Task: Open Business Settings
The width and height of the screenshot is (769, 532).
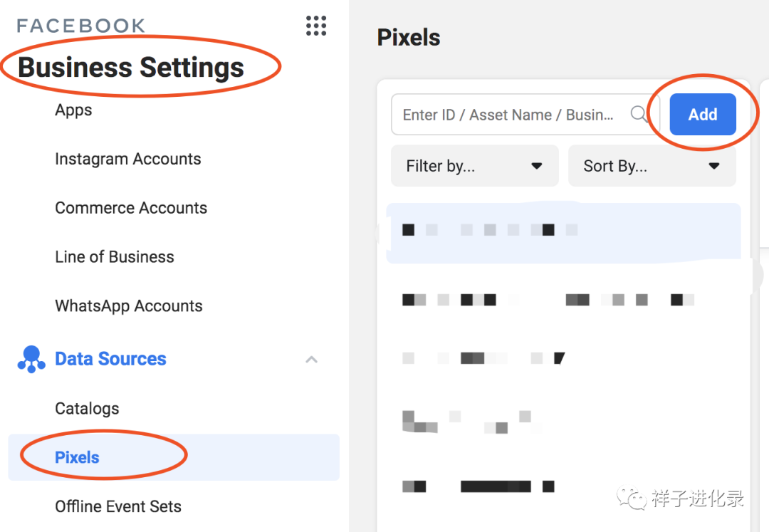Action: click(132, 67)
